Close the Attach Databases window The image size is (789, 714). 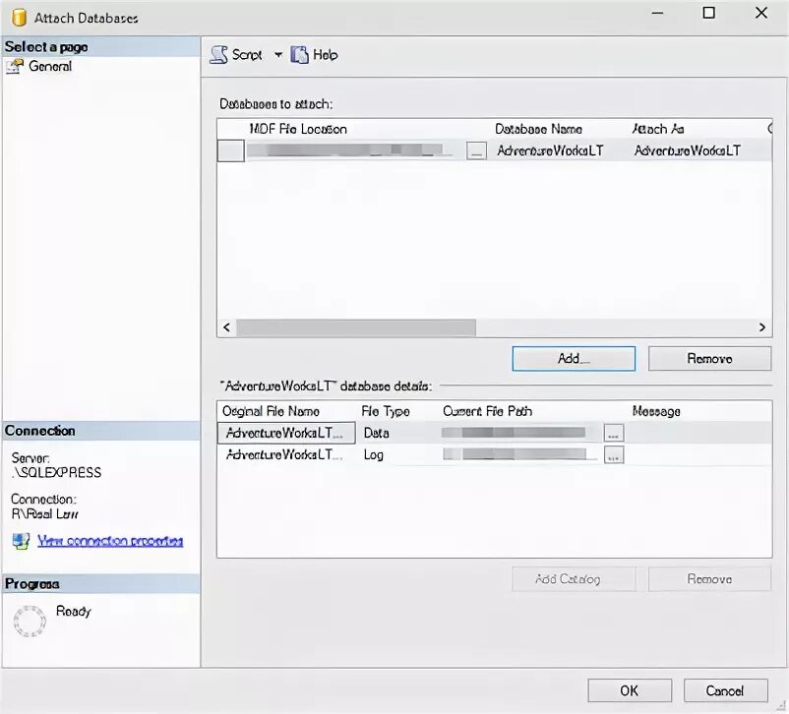(x=761, y=13)
